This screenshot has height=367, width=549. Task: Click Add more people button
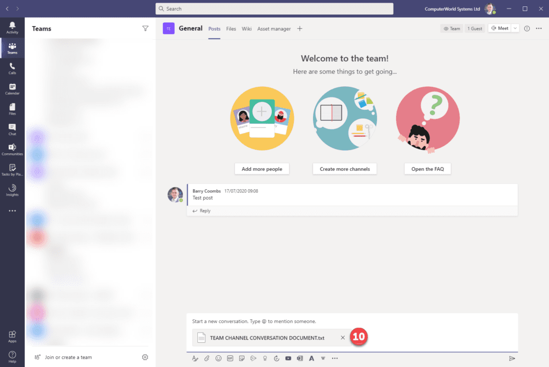(x=262, y=169)
